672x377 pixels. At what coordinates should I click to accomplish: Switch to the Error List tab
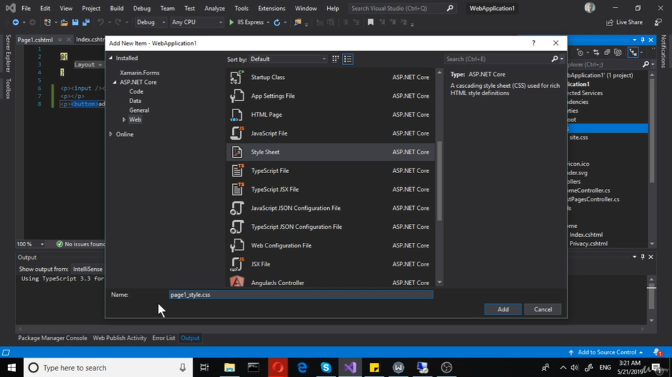pyautogui.click(x=164, y=338)
